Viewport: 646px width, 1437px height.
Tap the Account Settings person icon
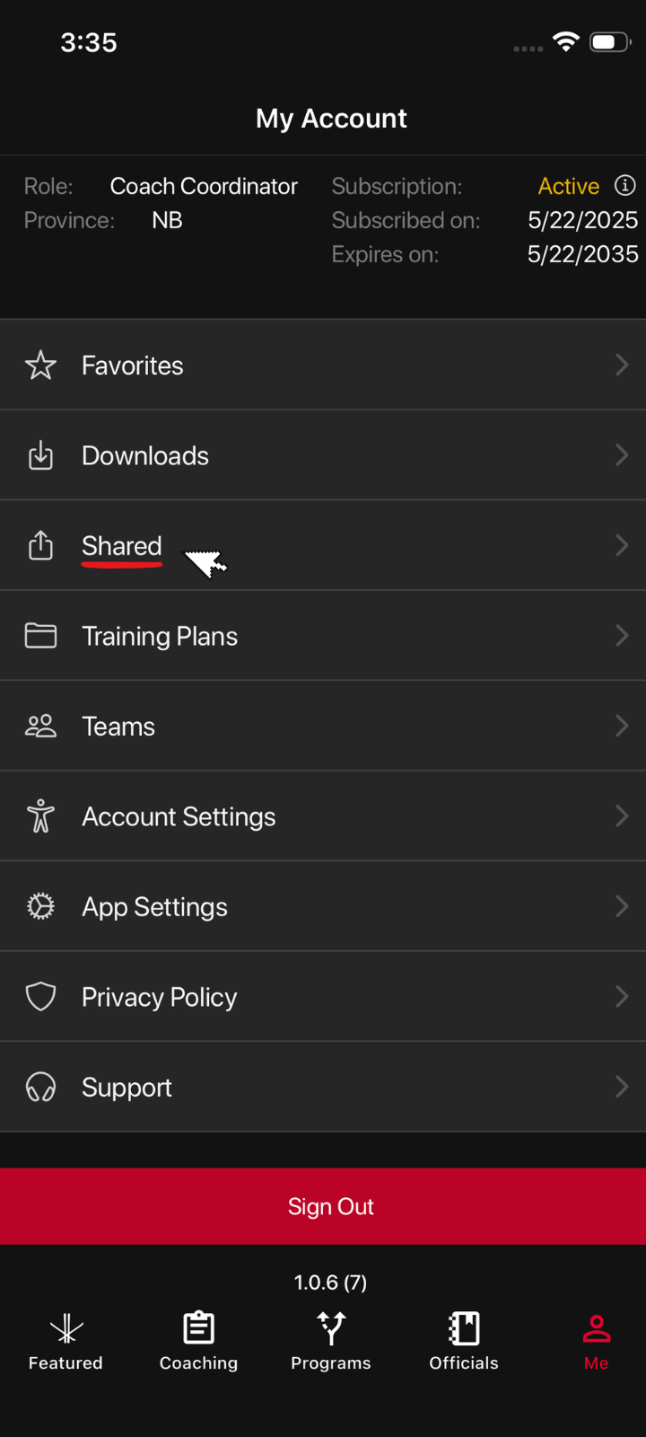(x=40, y=815)
